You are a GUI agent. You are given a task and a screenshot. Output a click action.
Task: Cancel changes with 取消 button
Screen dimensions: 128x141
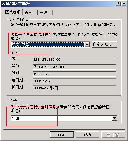tap(87, 135)
